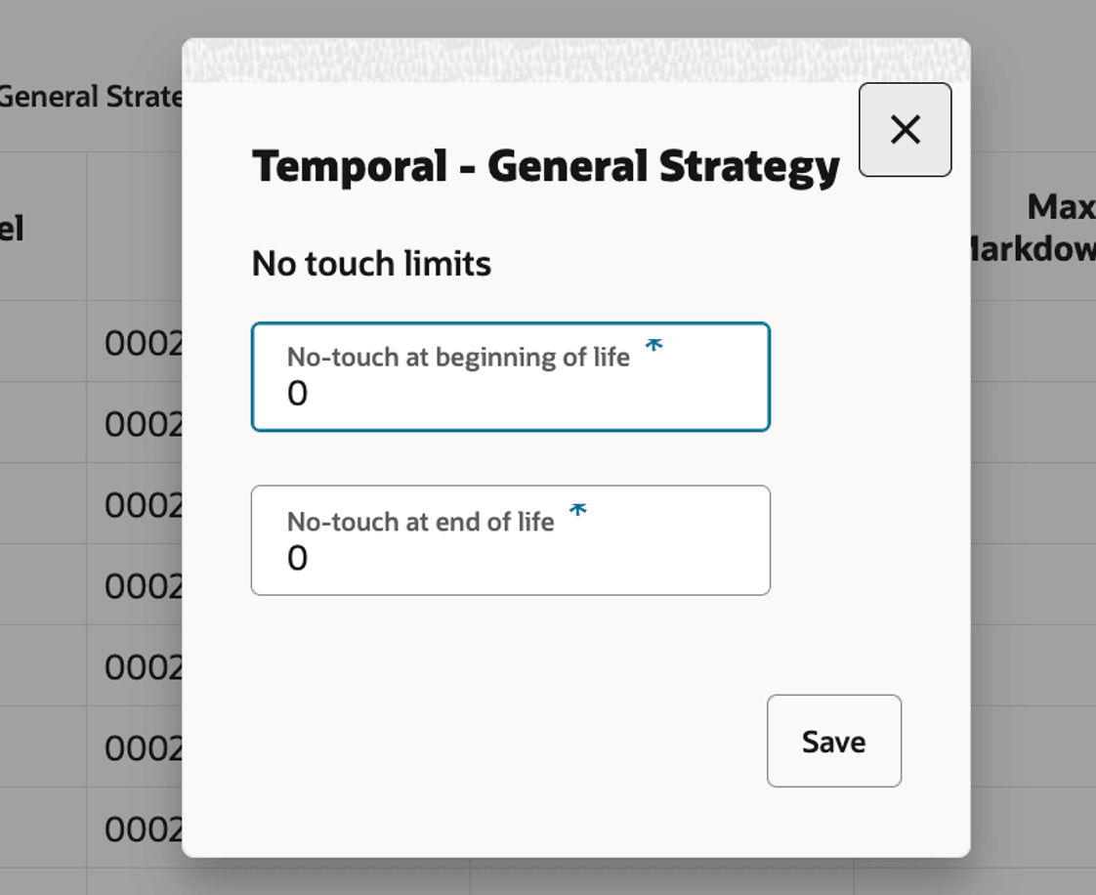The width and height of the screenshot is (1096, 895).
Task: Save the no touch limit settings
Action: click(x=833, y=741)
